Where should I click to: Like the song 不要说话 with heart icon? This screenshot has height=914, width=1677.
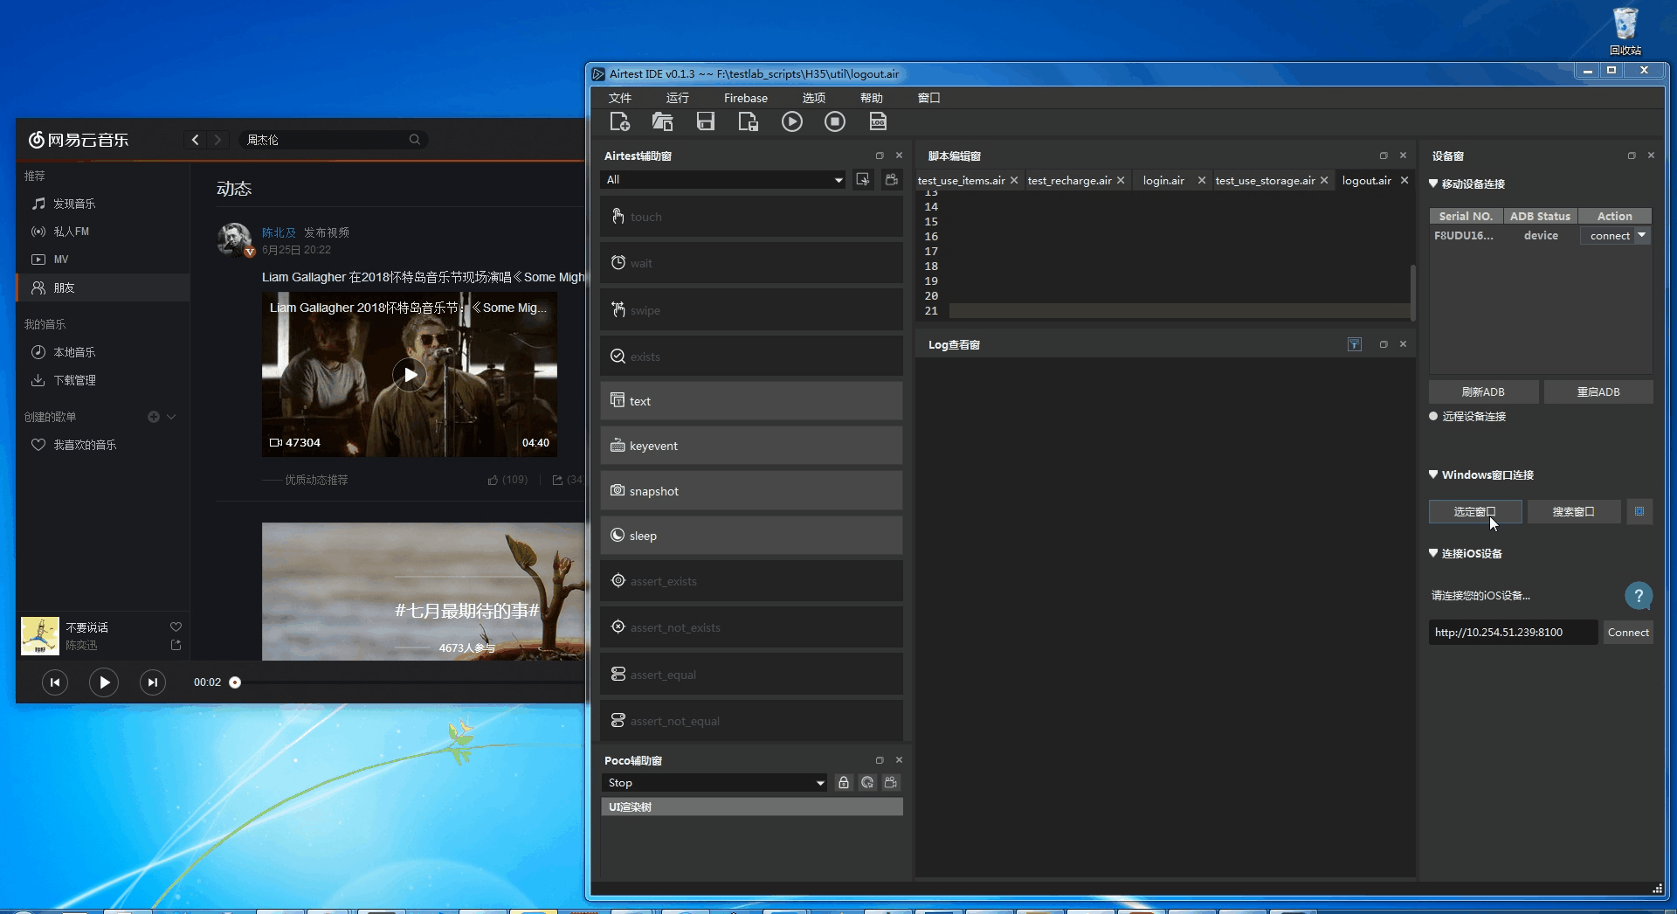[x=176, y=627]
